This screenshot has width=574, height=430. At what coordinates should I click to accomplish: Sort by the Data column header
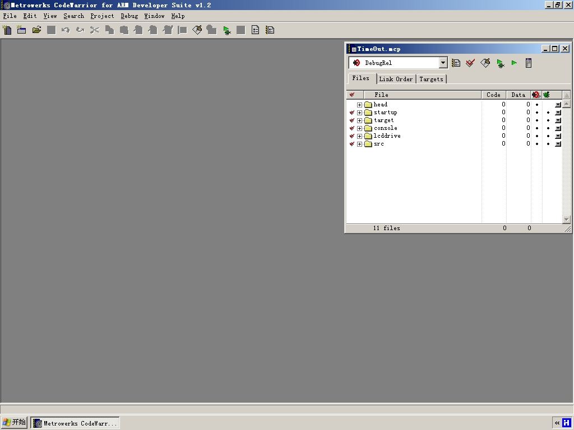tap(519, 95)
